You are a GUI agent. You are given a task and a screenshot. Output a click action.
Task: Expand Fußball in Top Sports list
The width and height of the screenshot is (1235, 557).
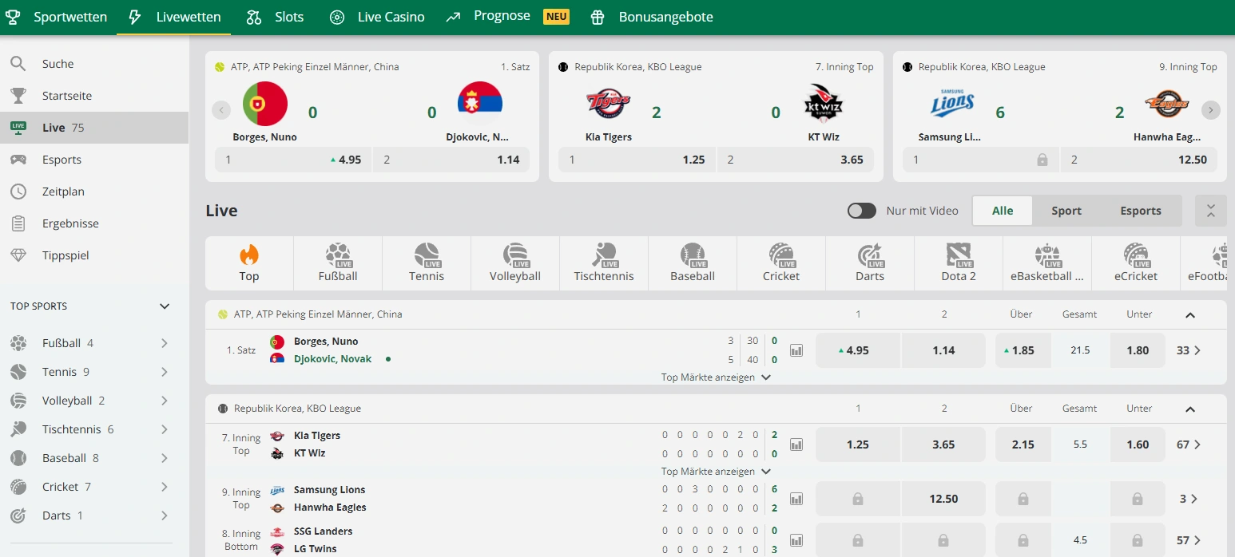(x=164, y=343)
